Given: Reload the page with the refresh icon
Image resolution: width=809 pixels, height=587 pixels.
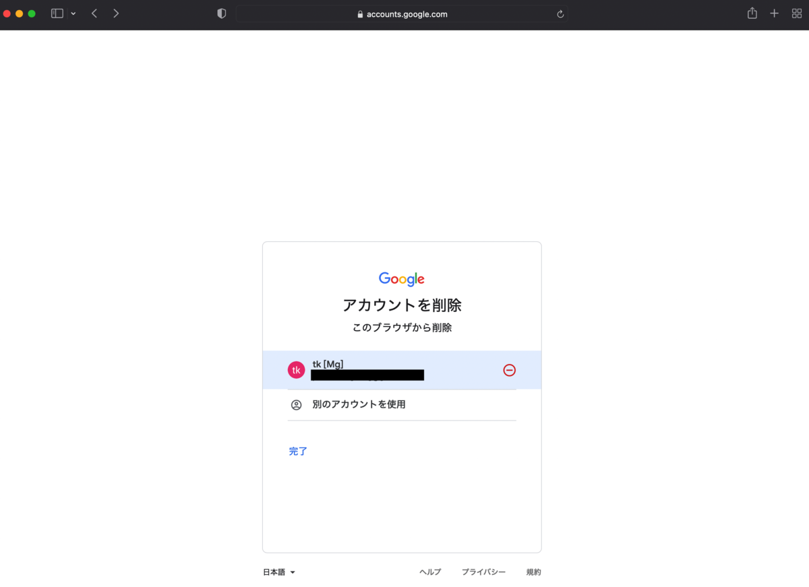Looking at the screenshot, I should click(x=560, y=13).
